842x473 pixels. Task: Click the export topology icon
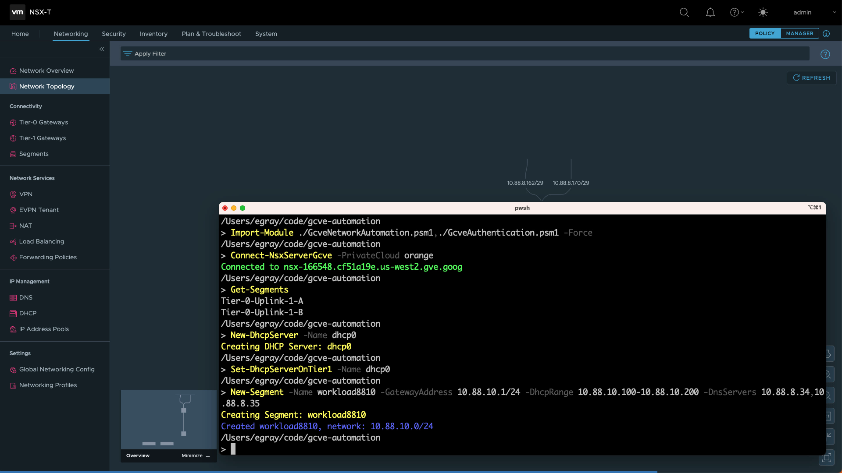coord(829,353)
